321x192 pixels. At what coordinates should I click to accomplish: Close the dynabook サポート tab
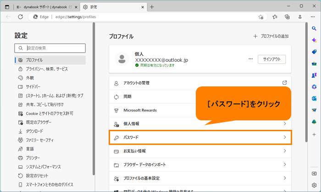click(x=76, y=7)
